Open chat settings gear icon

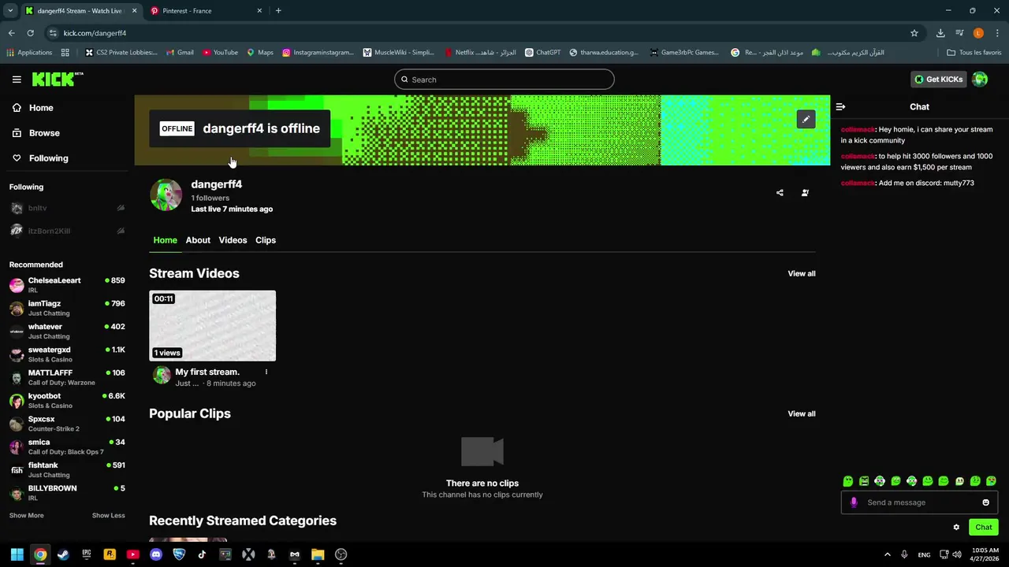coord(956,528)
